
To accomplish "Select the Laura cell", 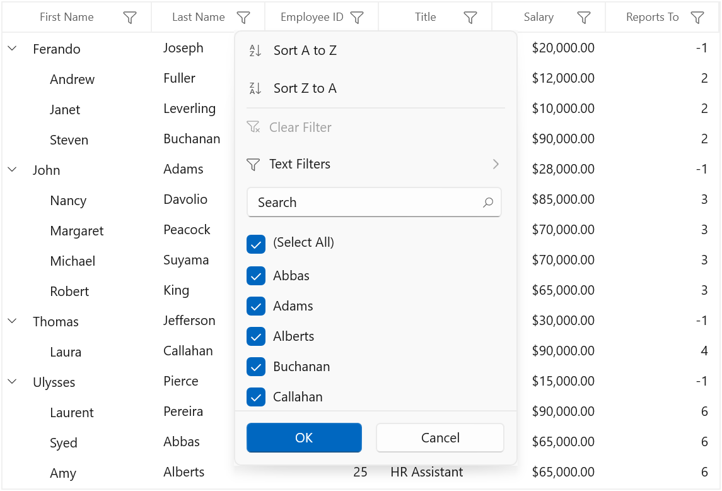I will (66, 352).
